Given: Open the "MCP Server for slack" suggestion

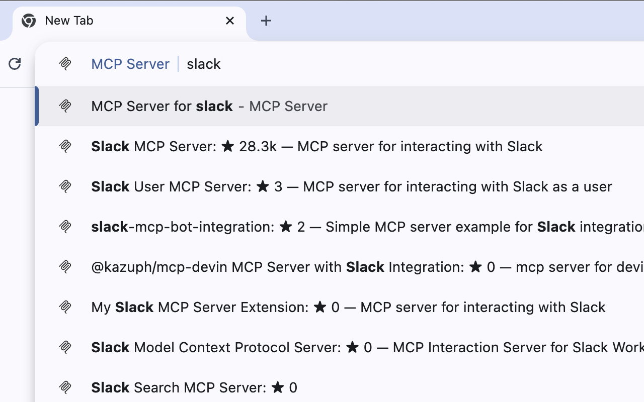Looking at the screenshot, I should point(209,106).
